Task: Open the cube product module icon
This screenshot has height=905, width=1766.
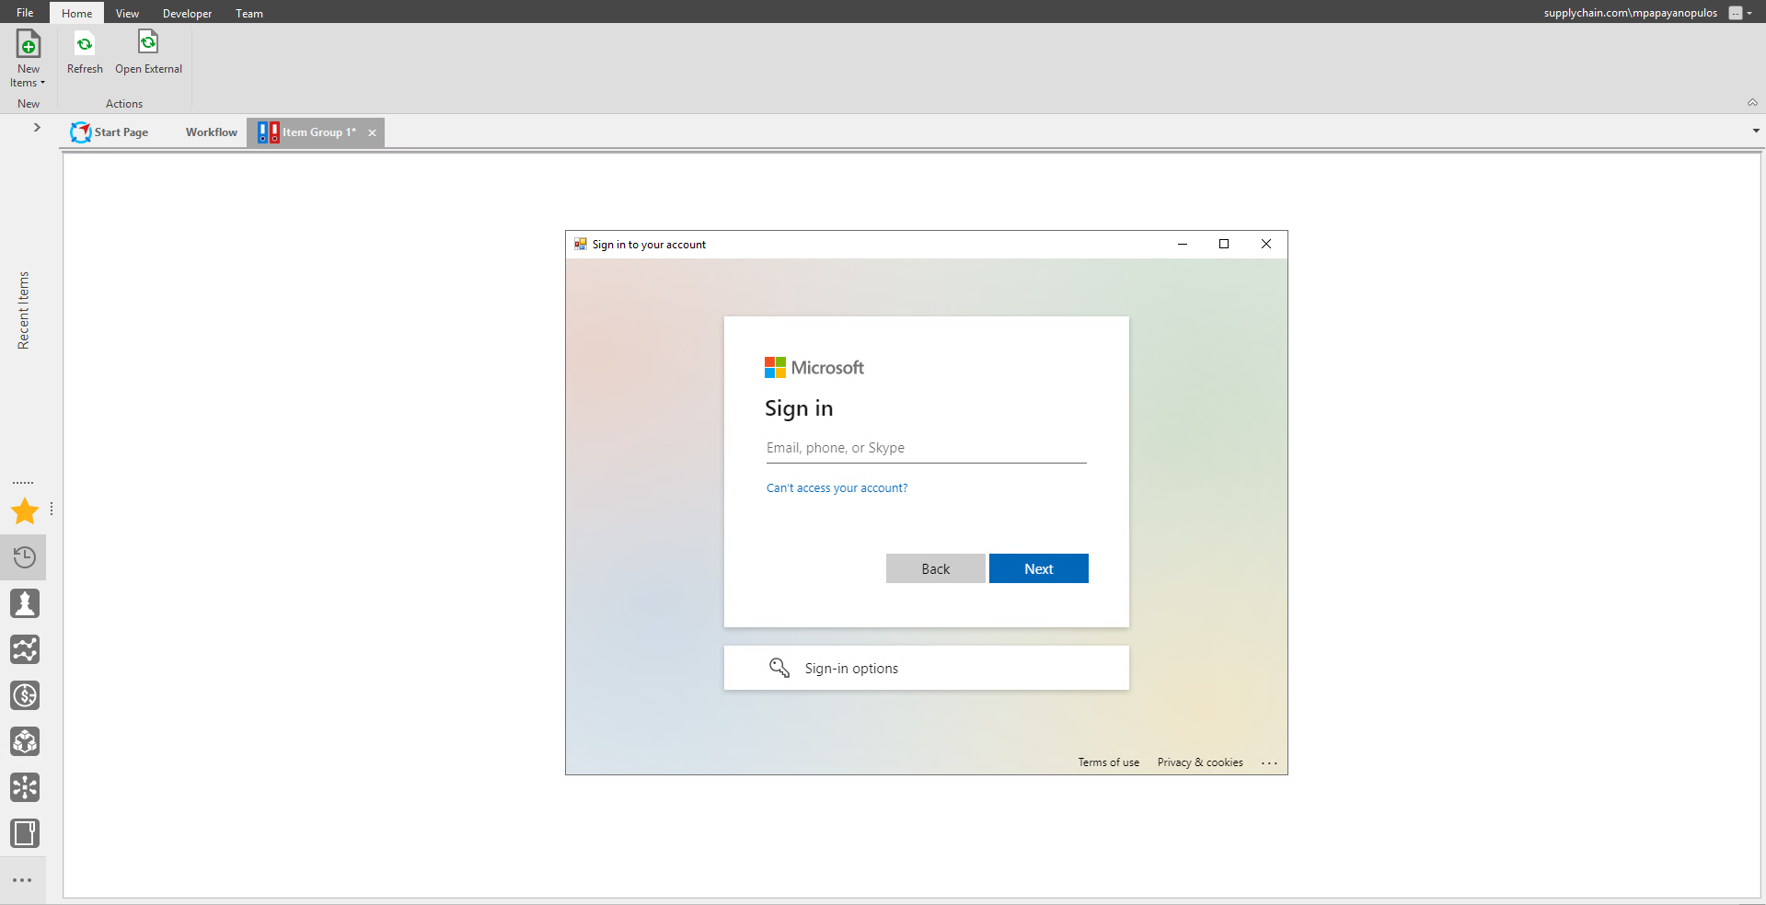Action: 25,741
